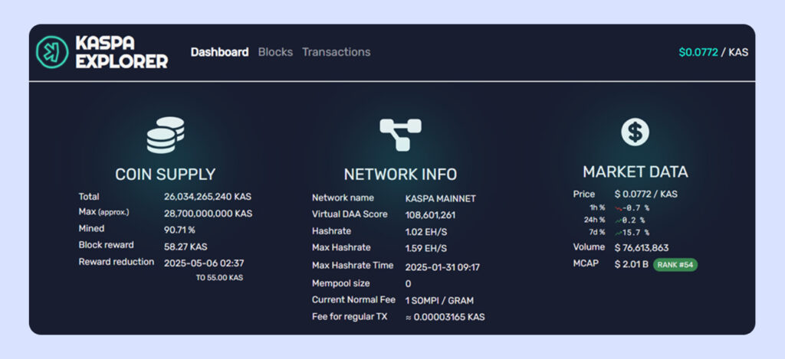Image resolution: width=785 pixels, height=359 pixels.
Task: Select 1 SOMPI / GRAM fee value
Action: point(439,301)
